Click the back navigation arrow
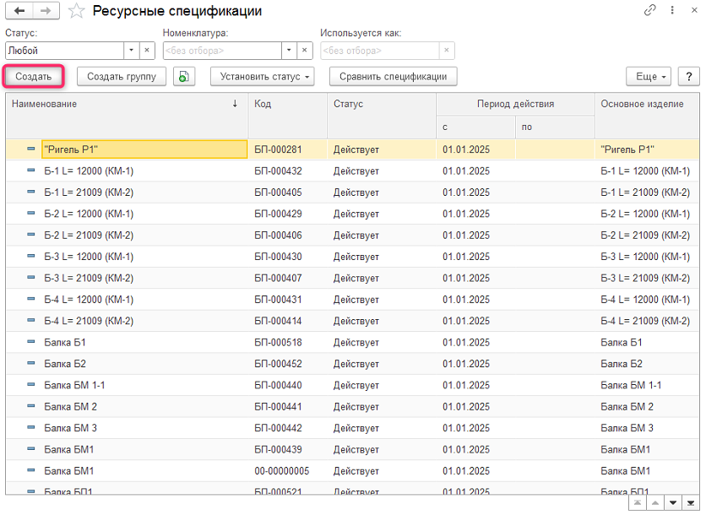The width and height of the screenshot is (706, 515). tap(19, 11)
